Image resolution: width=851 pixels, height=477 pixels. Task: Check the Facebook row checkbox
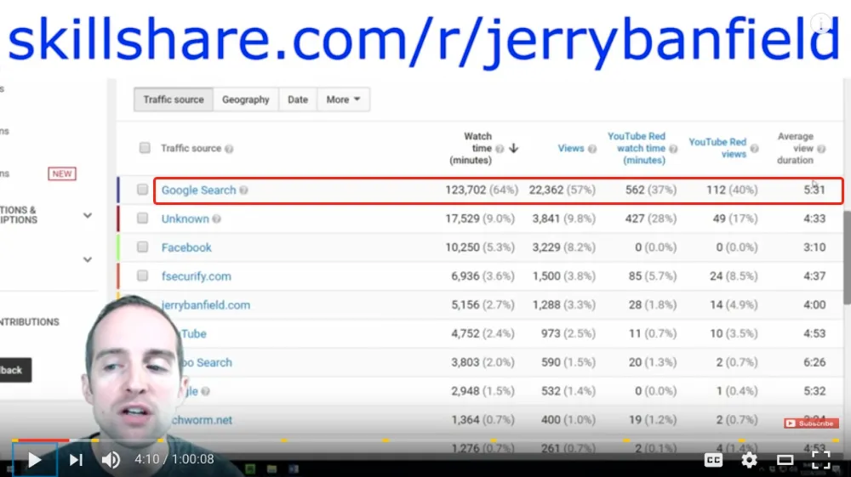pyautogui.click(x=142, y=247)
